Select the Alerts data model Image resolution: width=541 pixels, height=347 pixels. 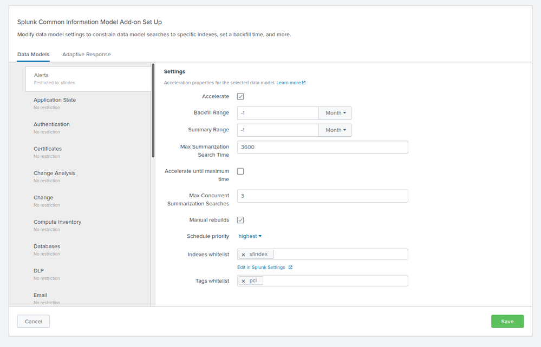point(88,79)
